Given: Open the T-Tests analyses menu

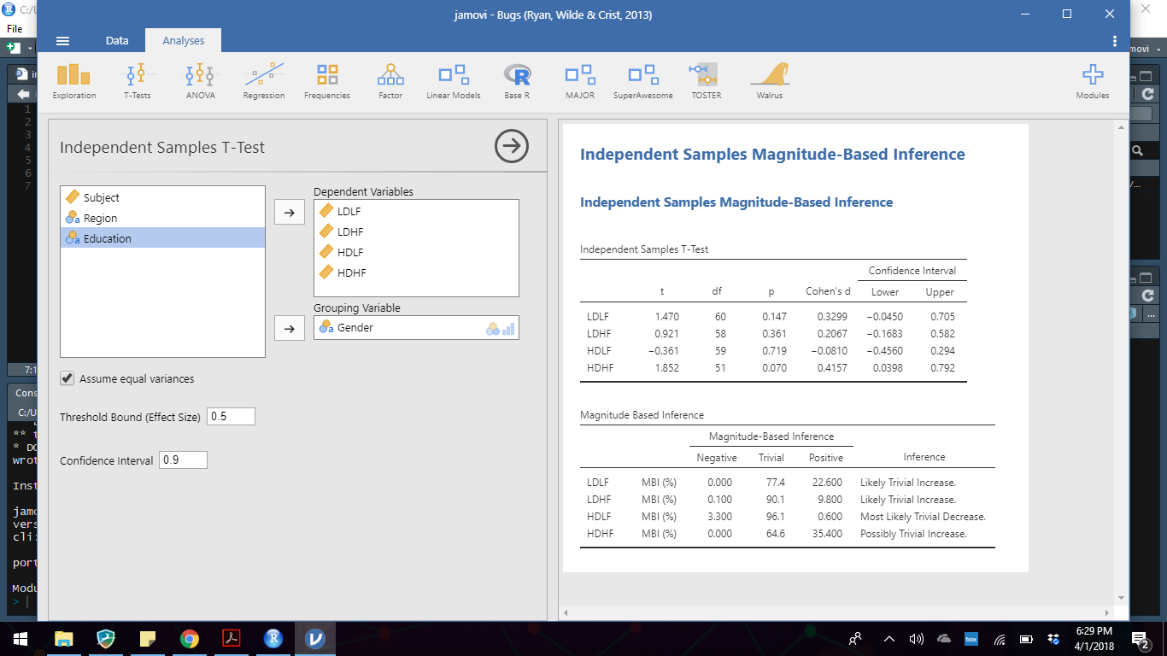Looking at the screenshot, I should [137, 82].
